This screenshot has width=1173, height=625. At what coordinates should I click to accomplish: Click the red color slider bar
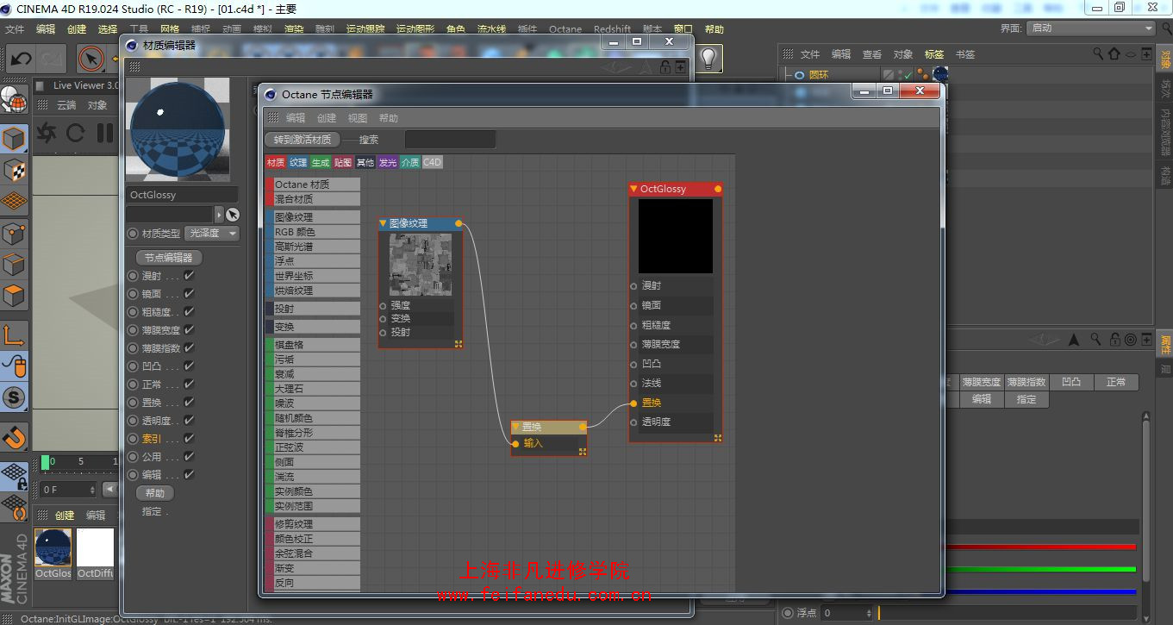1040,547
